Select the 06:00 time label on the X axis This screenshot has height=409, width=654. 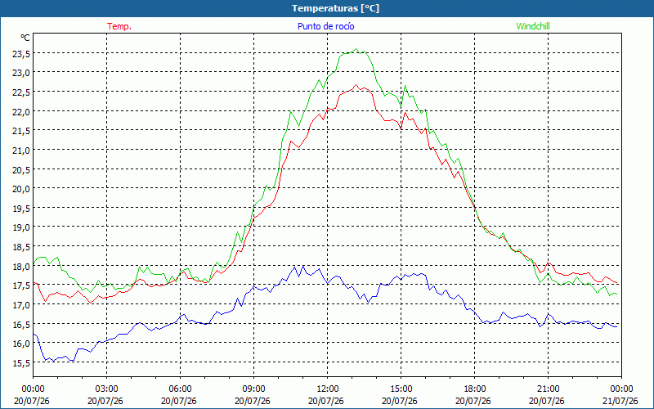[180, 389]
